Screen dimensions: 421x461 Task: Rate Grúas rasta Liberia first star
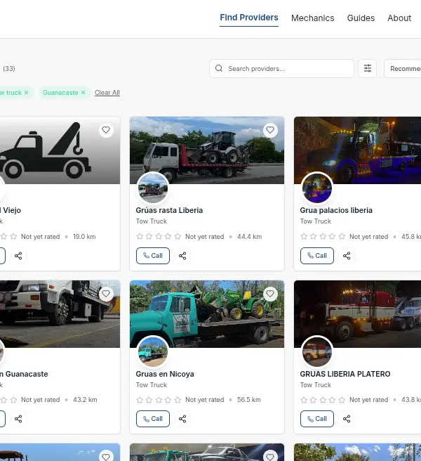pyautogui.click(x=140, y=236)
